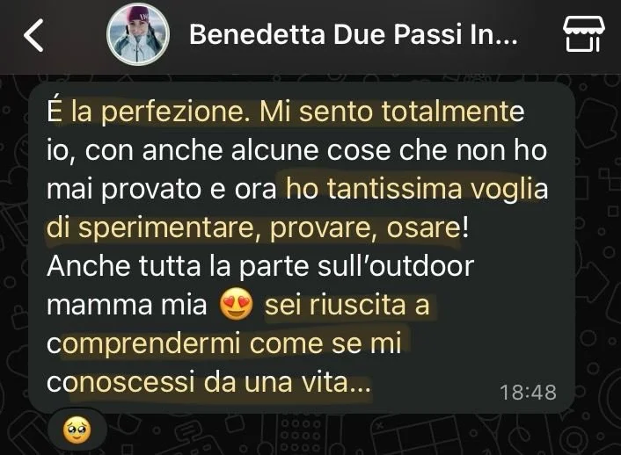Click the words "mamma mia" in the message
621x455 pixels.
127,305
